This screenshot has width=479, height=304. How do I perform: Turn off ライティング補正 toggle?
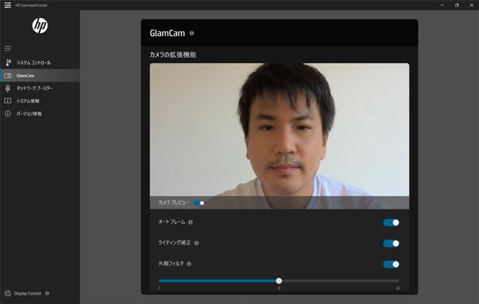pyautogui.click(x=391, y=243)
